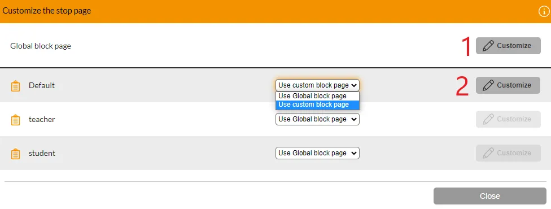Click the clipboard icon beside student

click(x=15, y=154)
